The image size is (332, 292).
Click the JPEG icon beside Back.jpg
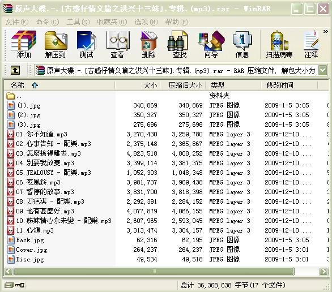click(11, 240)
